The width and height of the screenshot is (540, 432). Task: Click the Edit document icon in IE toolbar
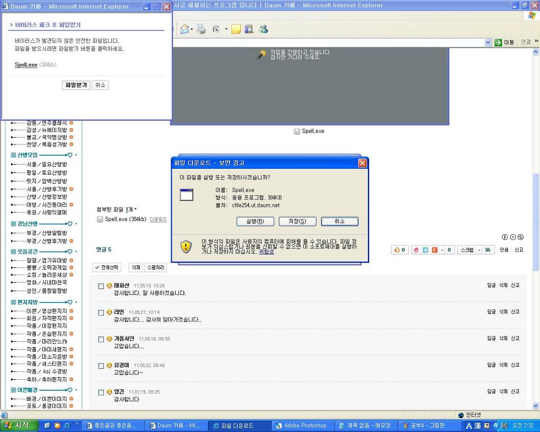[x=216, y=30]
